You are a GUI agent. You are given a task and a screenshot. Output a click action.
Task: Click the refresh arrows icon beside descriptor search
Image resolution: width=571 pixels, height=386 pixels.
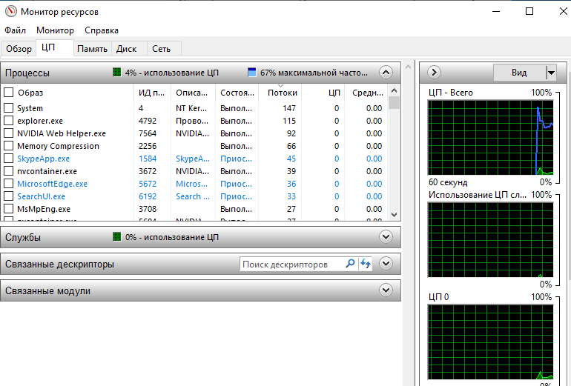pos(366,264)
